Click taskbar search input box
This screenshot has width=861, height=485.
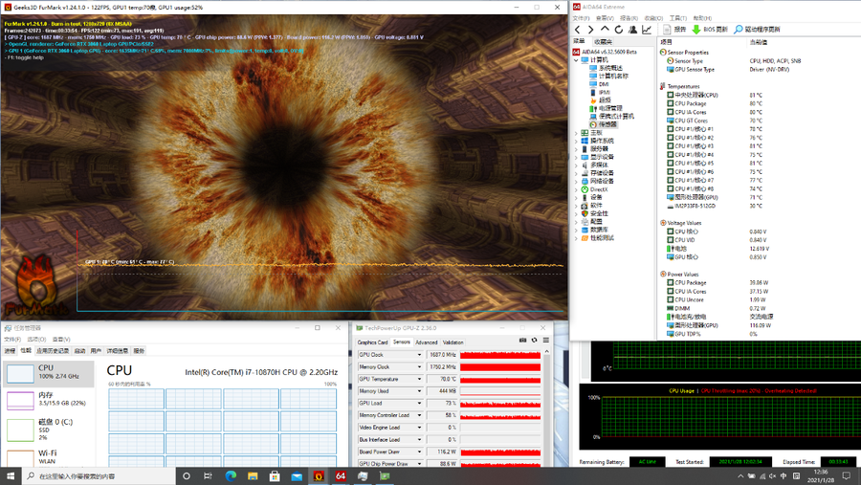99,476
